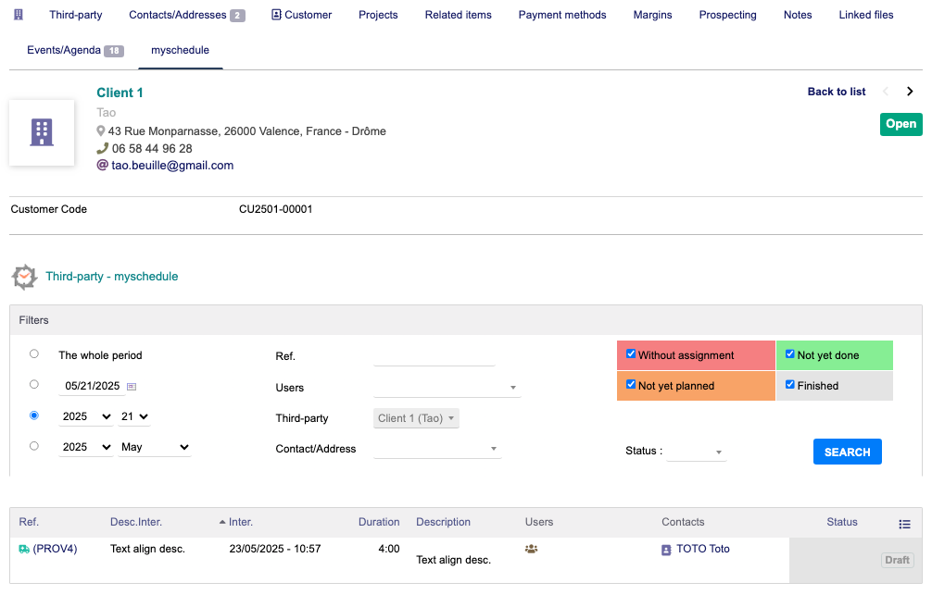Disable the Finished checkbox

coord(790,385)
